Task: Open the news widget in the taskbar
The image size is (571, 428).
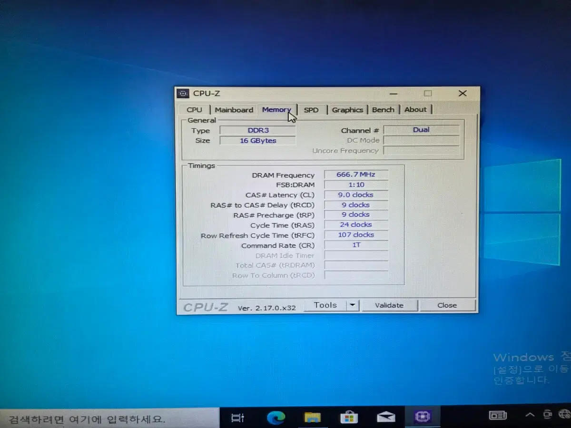Action: tap(498, 416)
